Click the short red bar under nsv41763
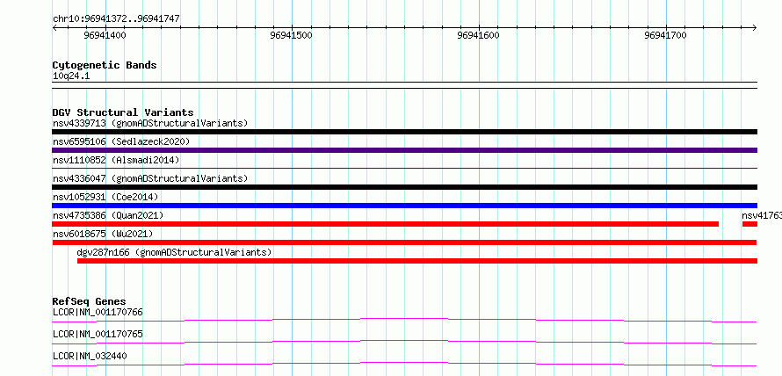782x376 pixels. pos(749,224)
